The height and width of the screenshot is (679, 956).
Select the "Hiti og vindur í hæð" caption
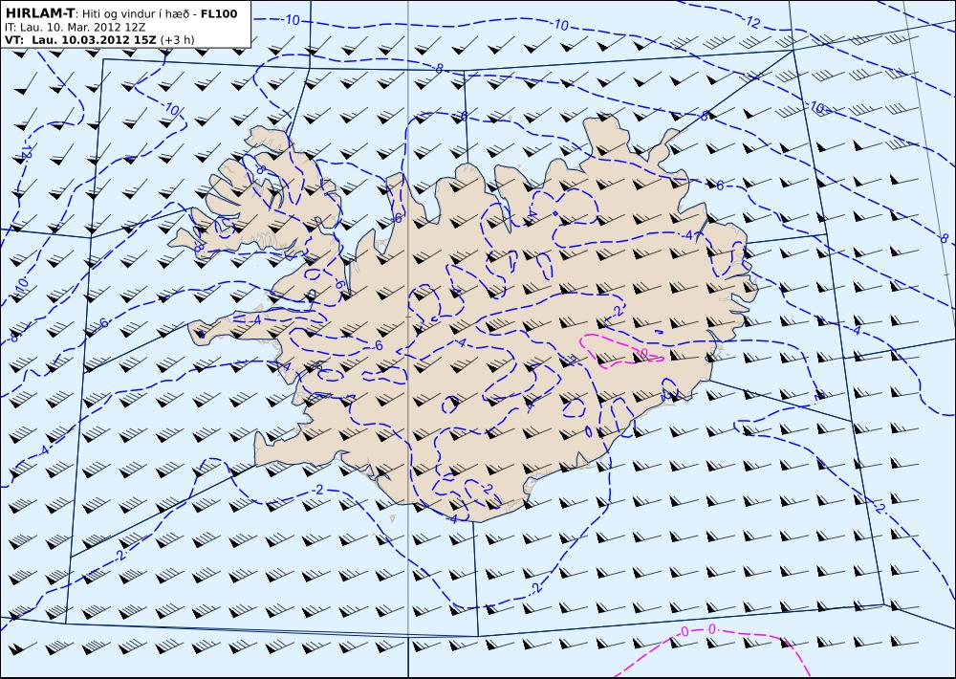137,13
